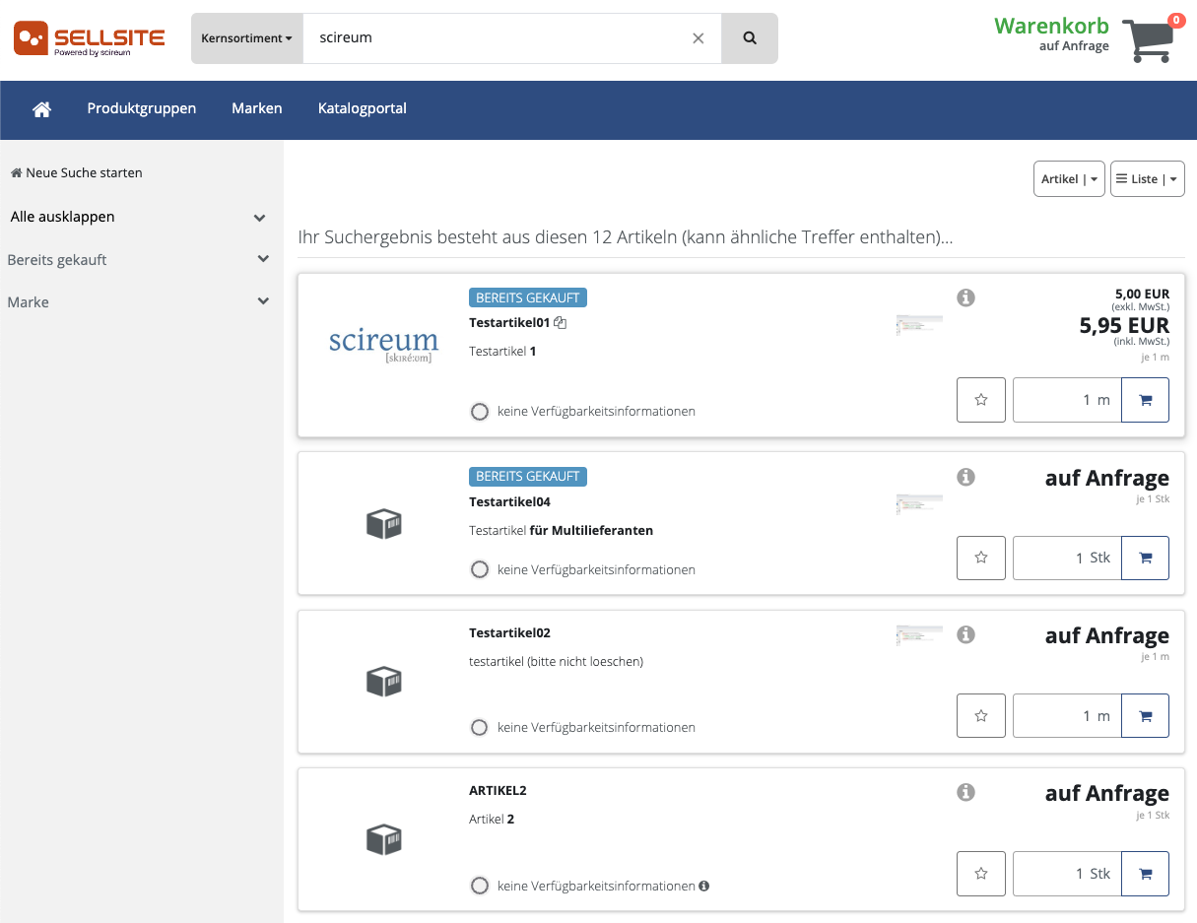
Task: Clear the search field with X icon
Action: (698, 38)
